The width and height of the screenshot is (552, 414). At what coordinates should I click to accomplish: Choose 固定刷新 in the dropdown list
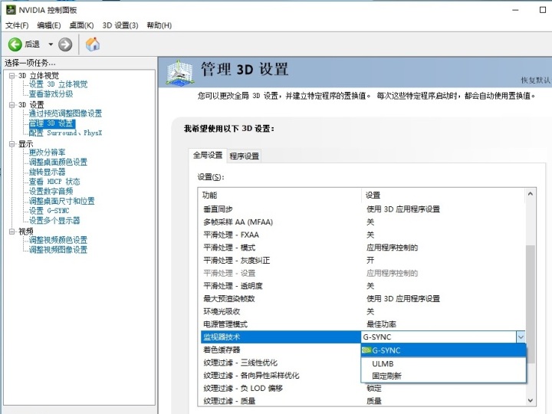coord(444,376)
